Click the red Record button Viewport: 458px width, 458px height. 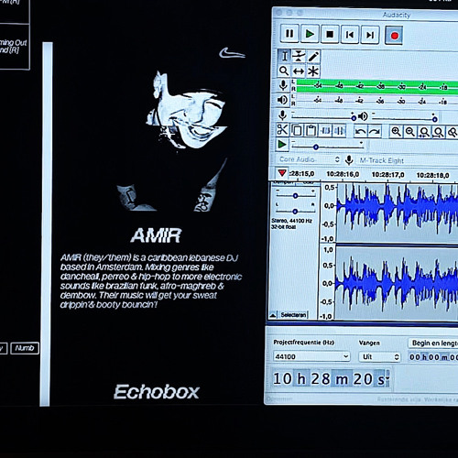pos(394,36)
